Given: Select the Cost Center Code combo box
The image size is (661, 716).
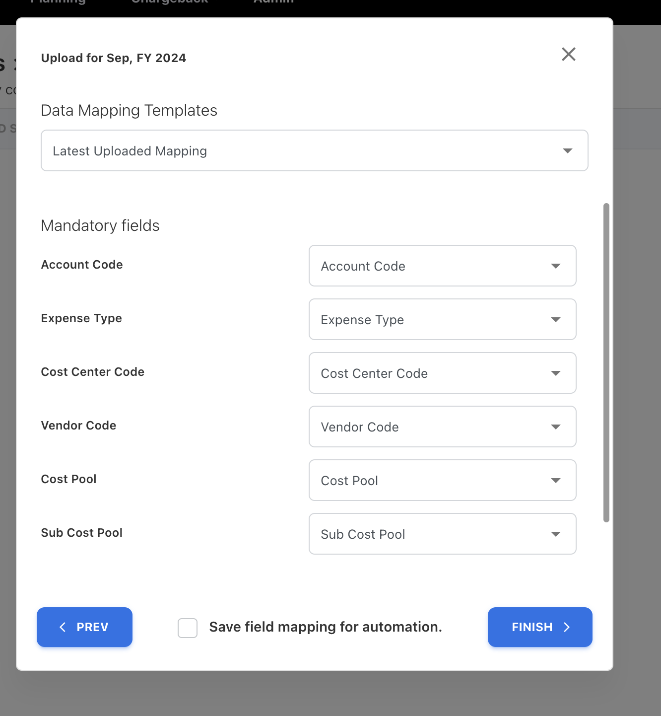Looking at the screenshot, I should click(x=442, y=373).
